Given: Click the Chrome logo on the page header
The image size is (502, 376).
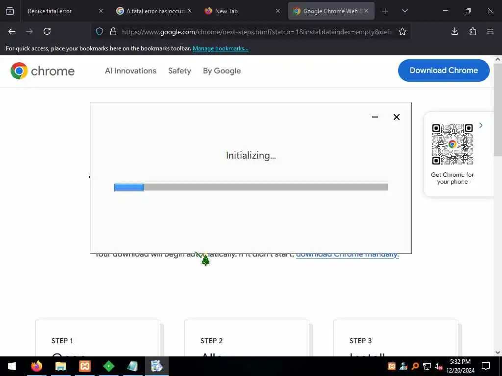Looking at the screenshot, I should [42, 70].
